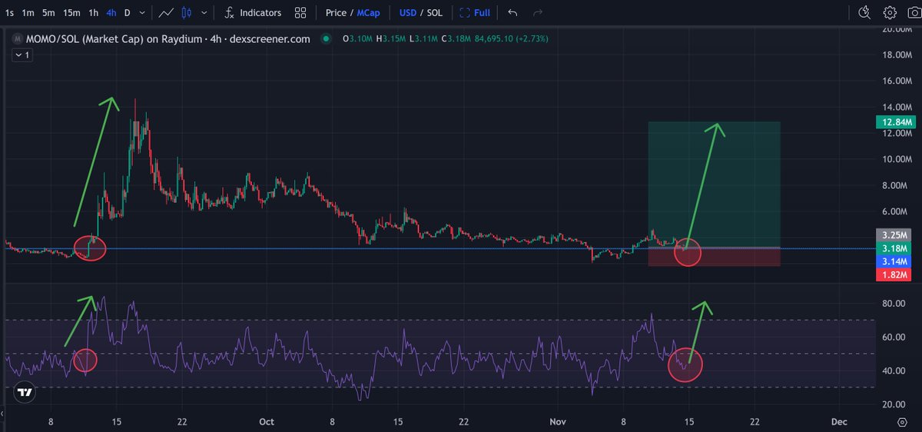Click the open value O3.10M
922x432 pixels.
(357, 38)
